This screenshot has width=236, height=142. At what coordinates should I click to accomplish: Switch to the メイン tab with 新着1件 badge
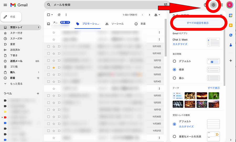(x=58, y=24)
